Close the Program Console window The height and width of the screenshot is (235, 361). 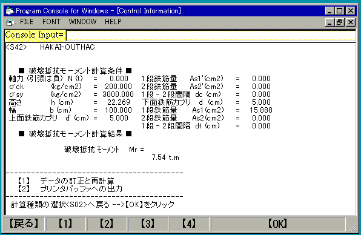click(x=351, y=11)
